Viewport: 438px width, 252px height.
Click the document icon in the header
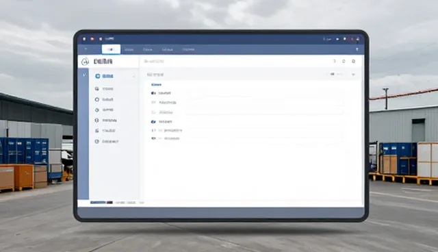point(353,61)
